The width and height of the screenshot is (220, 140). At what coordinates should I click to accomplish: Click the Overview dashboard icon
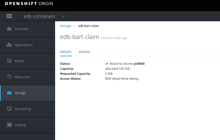click(9, 29)
